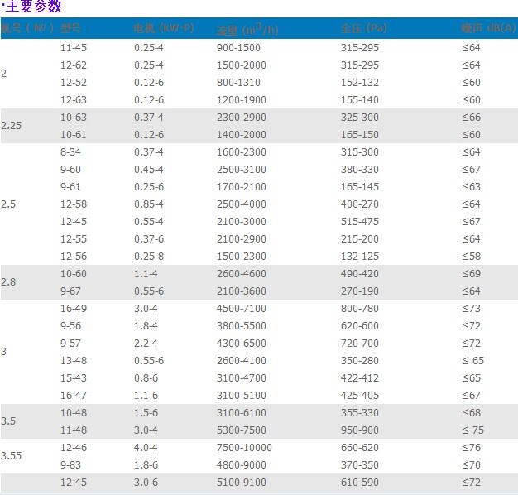Image resolution: width=518 pixels, height=495 pixels.
Task: Select the 电机 (kW-P) column header
Action: 164,28
